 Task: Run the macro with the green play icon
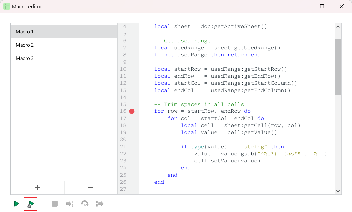point(16,204)
